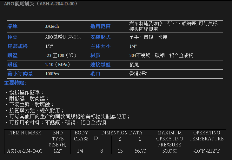This screenshot has width=232, height=160.
Task: Click the bullet 耐低溫，耐高溫
Action: 27,99
